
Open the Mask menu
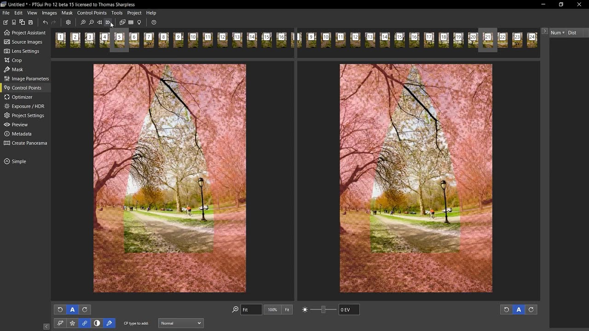click(x=67, y=13)
